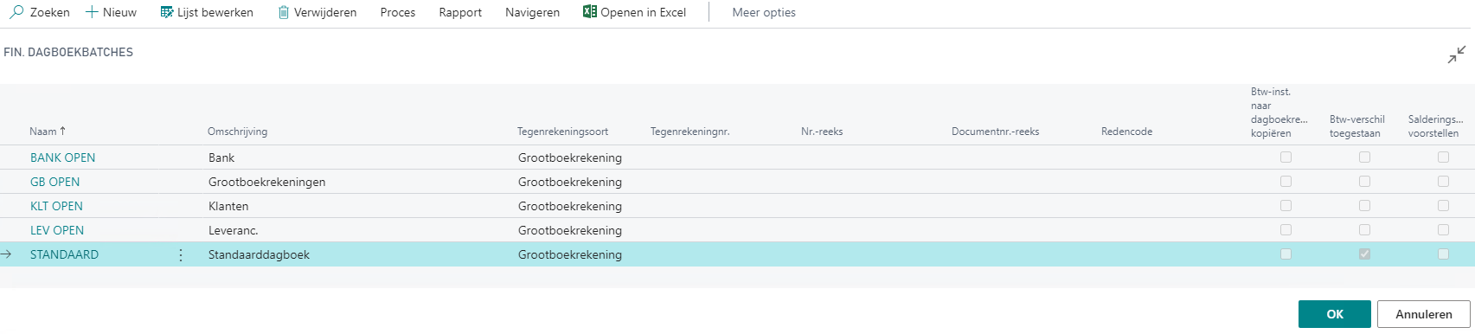Open the Rapport menu
Viewport: 1475px width, 334px height.
click(460, 12)
